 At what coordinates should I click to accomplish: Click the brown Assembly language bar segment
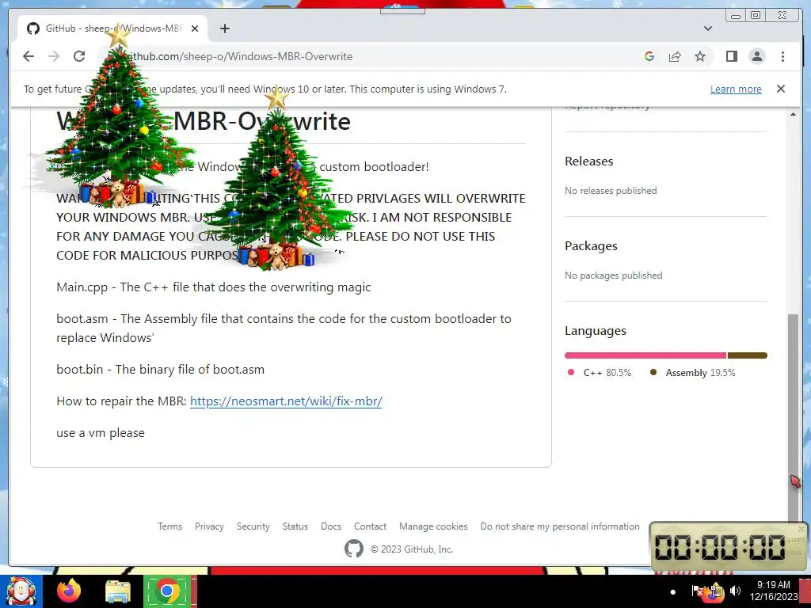pos(748,355)
